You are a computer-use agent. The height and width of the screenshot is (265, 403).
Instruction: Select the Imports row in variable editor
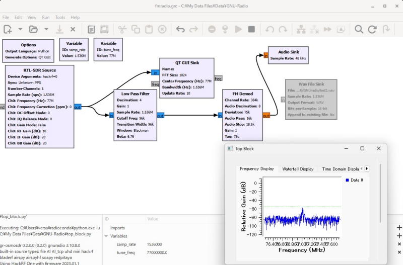click(117, 228)
